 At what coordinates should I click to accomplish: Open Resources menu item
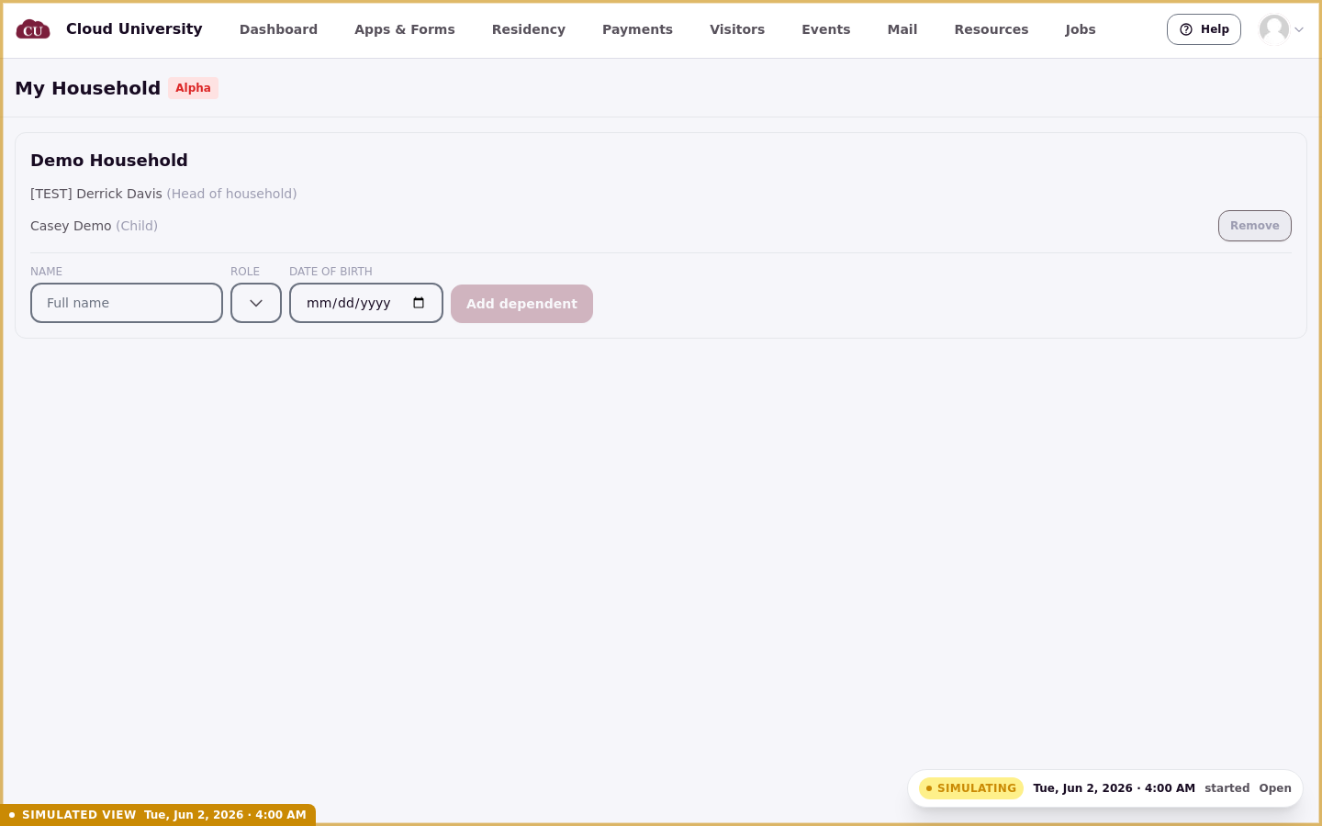click(x=991, y=29)
